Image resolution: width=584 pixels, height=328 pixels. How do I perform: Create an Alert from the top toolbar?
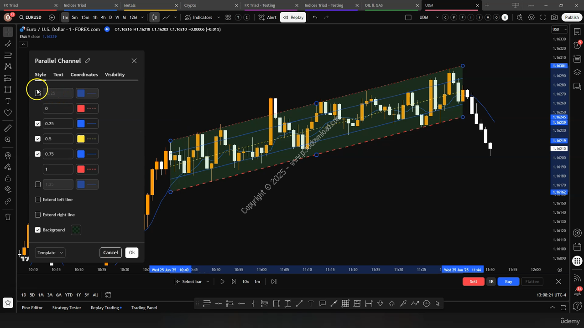coord(267,17)
